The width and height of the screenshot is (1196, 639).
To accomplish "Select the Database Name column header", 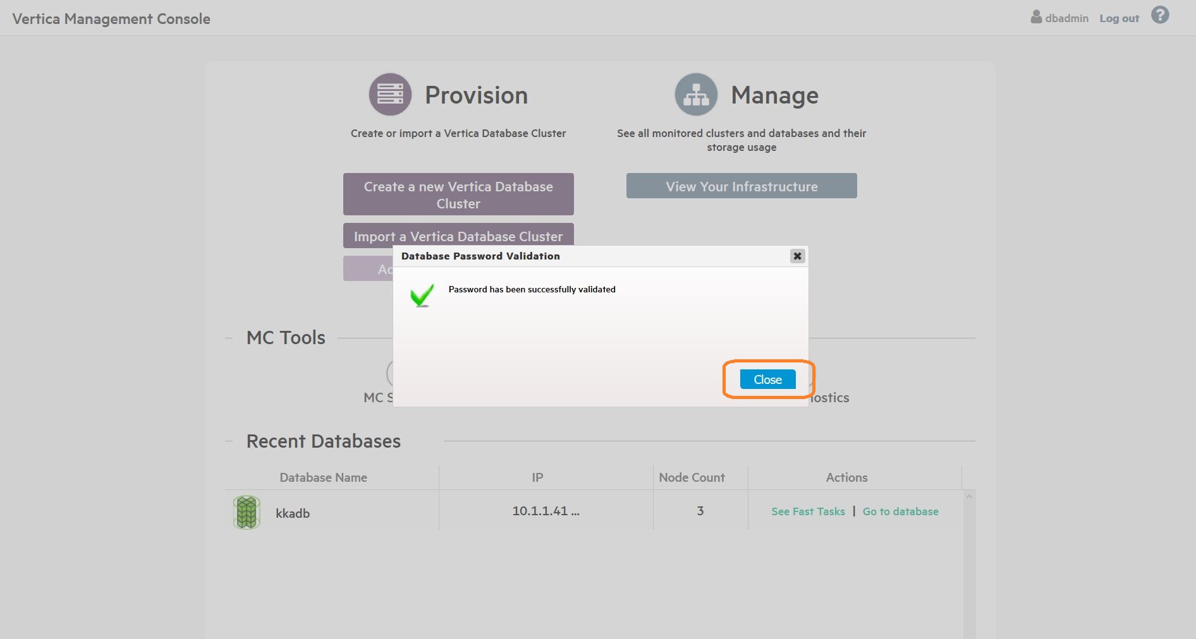I will 323,477.
